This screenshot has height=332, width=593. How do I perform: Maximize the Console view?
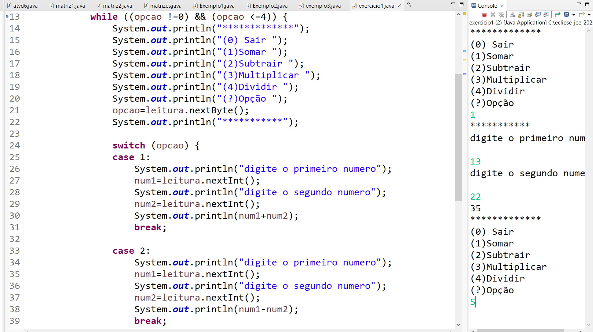588,4
